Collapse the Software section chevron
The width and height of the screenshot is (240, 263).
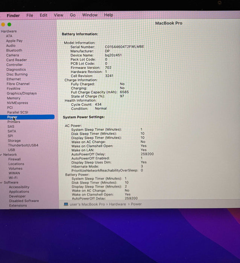(x=1, y=182)
